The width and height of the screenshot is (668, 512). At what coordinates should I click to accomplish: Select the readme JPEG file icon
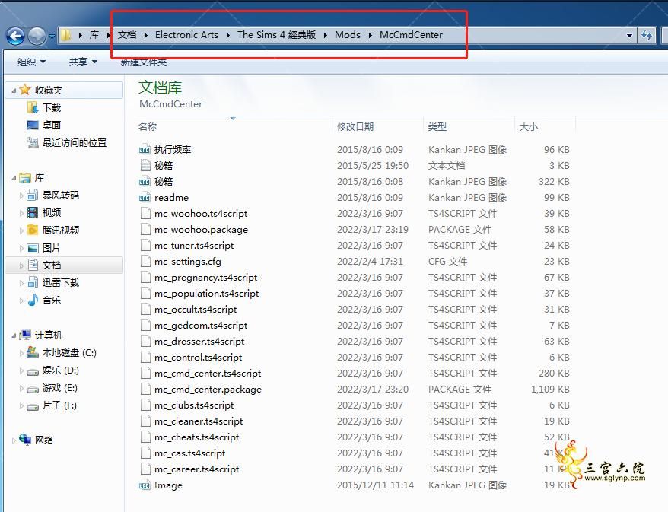coord(145,197)
